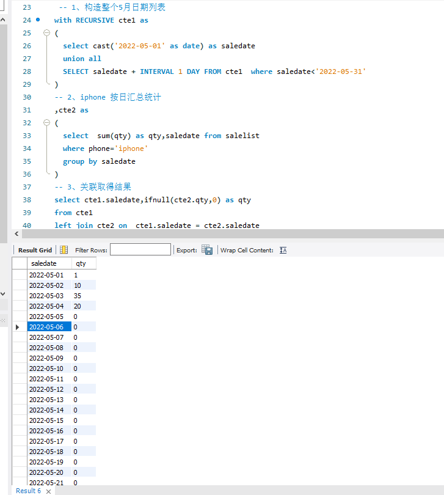Click the qty column header
This screenshot has height=495, width=444.
[x=84, y=263]
